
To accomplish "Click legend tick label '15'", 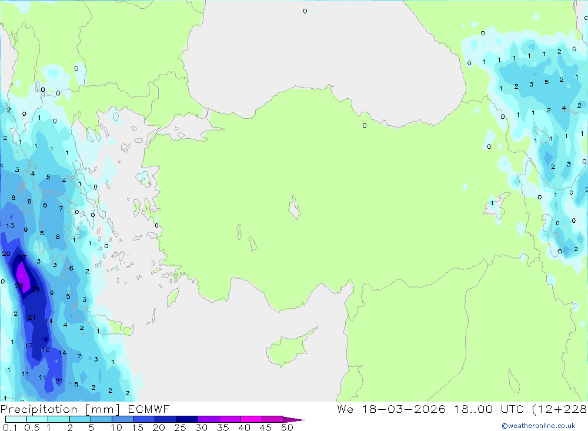I will click(138, 427).
